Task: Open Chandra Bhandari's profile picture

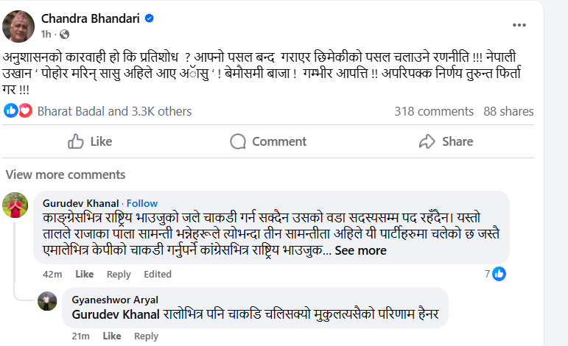Action: coord(21,25)
